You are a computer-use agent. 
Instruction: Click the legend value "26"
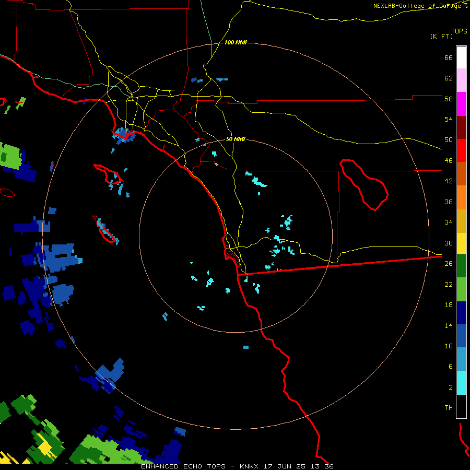pos(449,264)
